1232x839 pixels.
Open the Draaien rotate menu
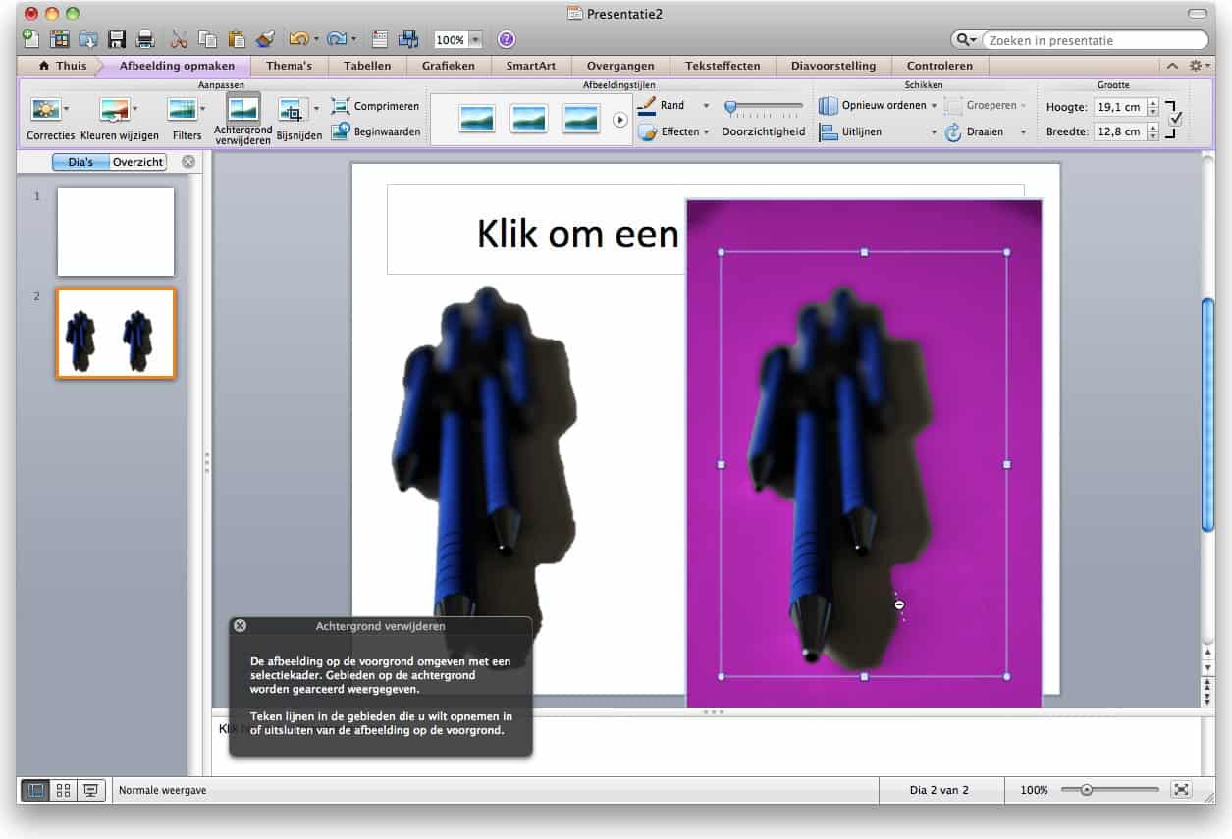coord(985,131)
